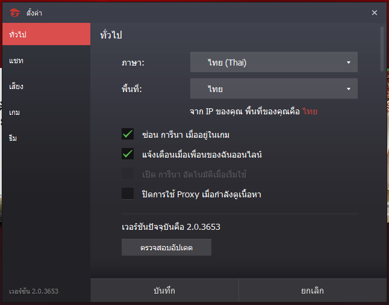
Task: Click the language dropdown arrow icon
Action: 349,63
